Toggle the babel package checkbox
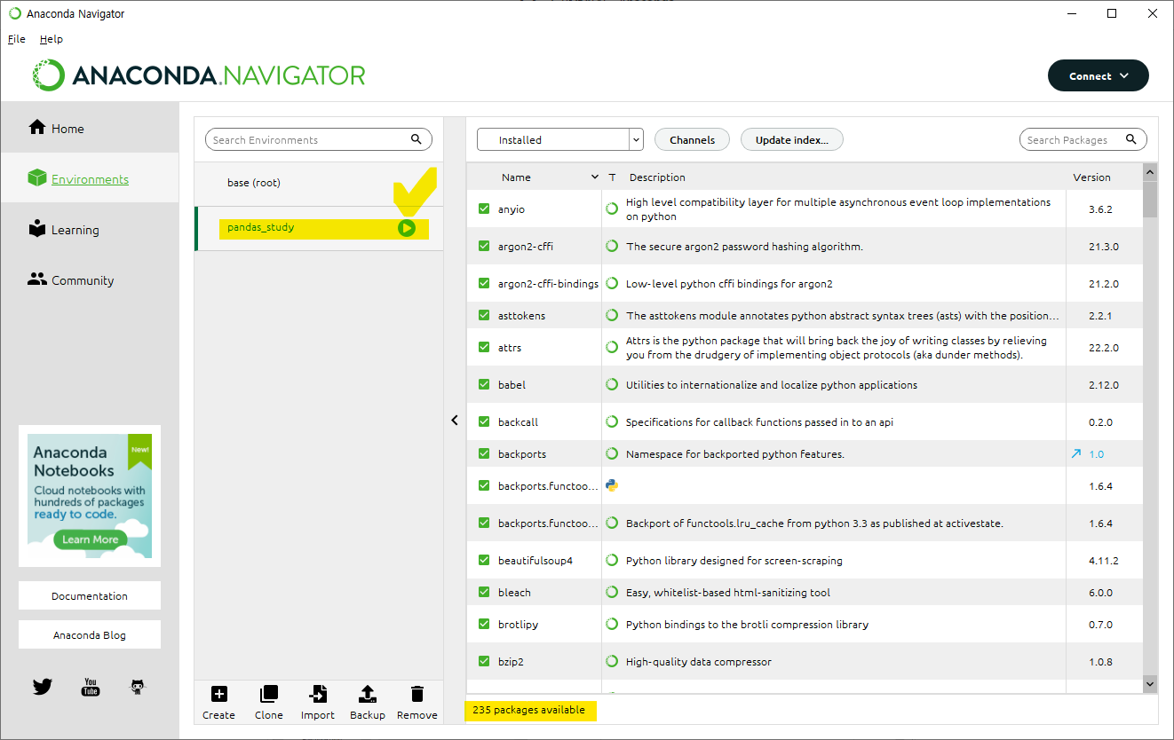Viewport: 1174px width, 740px height. (484, 385)
